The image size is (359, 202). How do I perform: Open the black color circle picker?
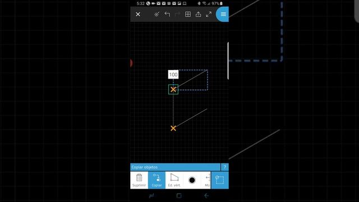click(192, 180)
